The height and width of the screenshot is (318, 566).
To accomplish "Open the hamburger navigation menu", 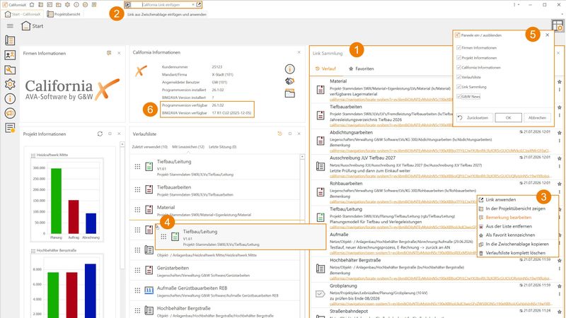I will click(10, 26).
